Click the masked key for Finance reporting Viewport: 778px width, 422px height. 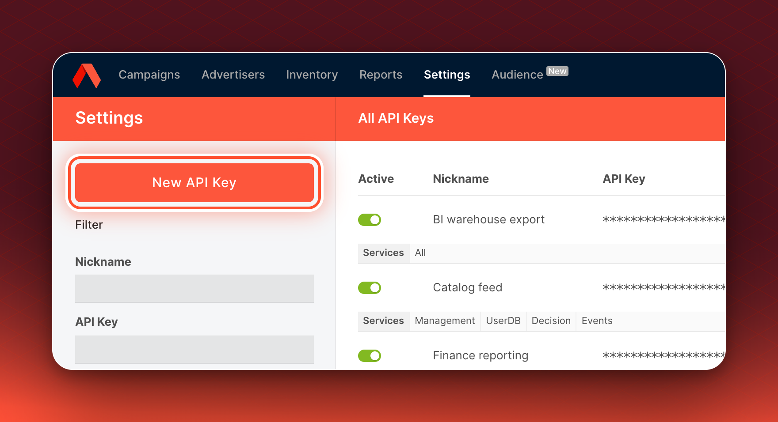pos(664,355)
